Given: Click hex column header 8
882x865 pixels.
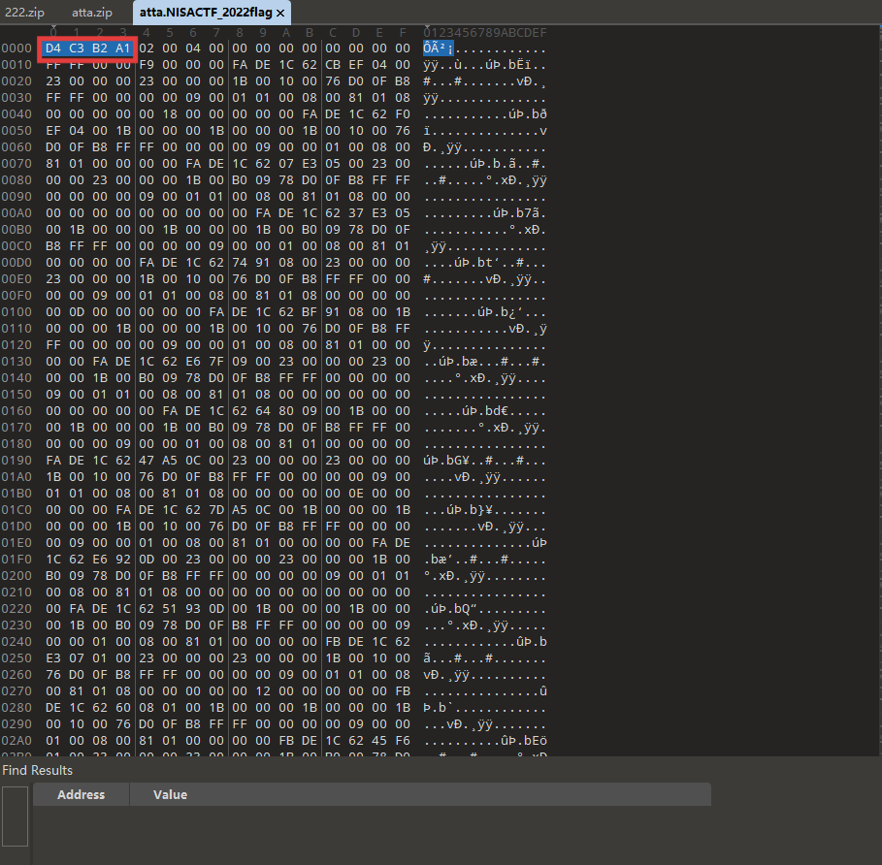Looking at the screenshot, I should (x=240, y=32).
